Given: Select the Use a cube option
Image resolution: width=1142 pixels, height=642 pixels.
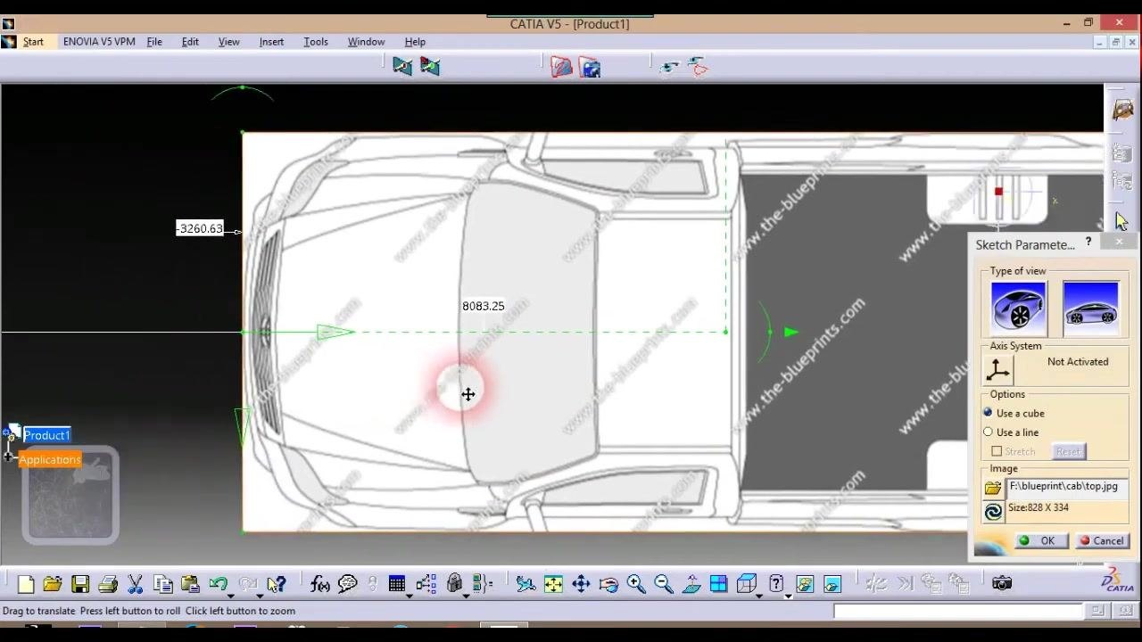Looking at the screenshot, I should pos(988,413).
